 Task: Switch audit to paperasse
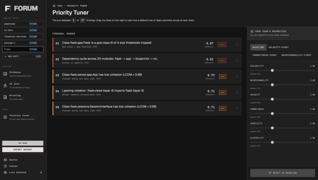23,24
